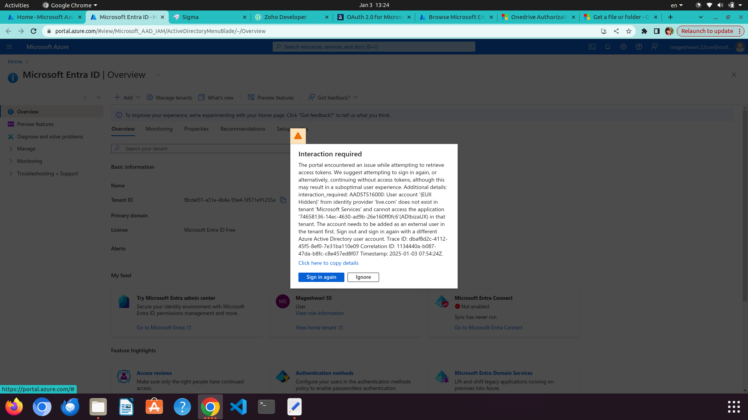Image resolution: width=748 pixels, height=420 pixels.
Task: Switch to the Properties tab
Action: [196, 129]
